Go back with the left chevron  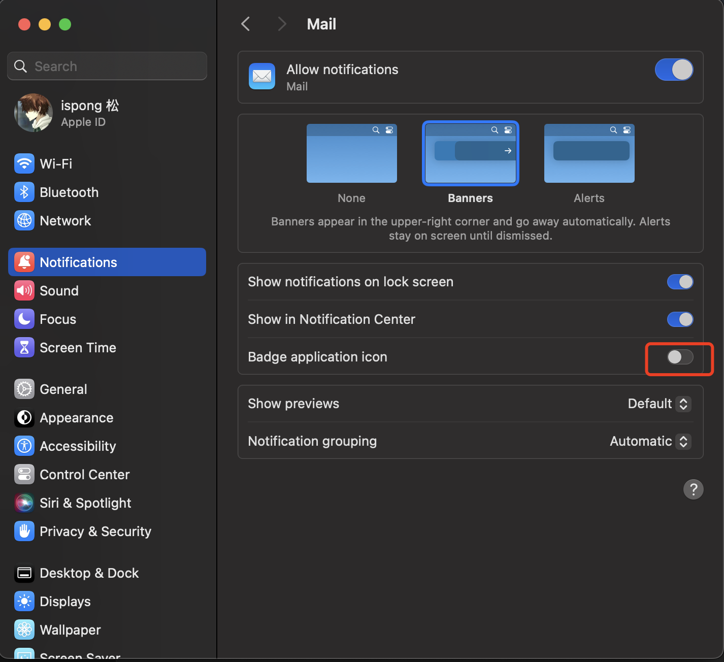point(246,24)
